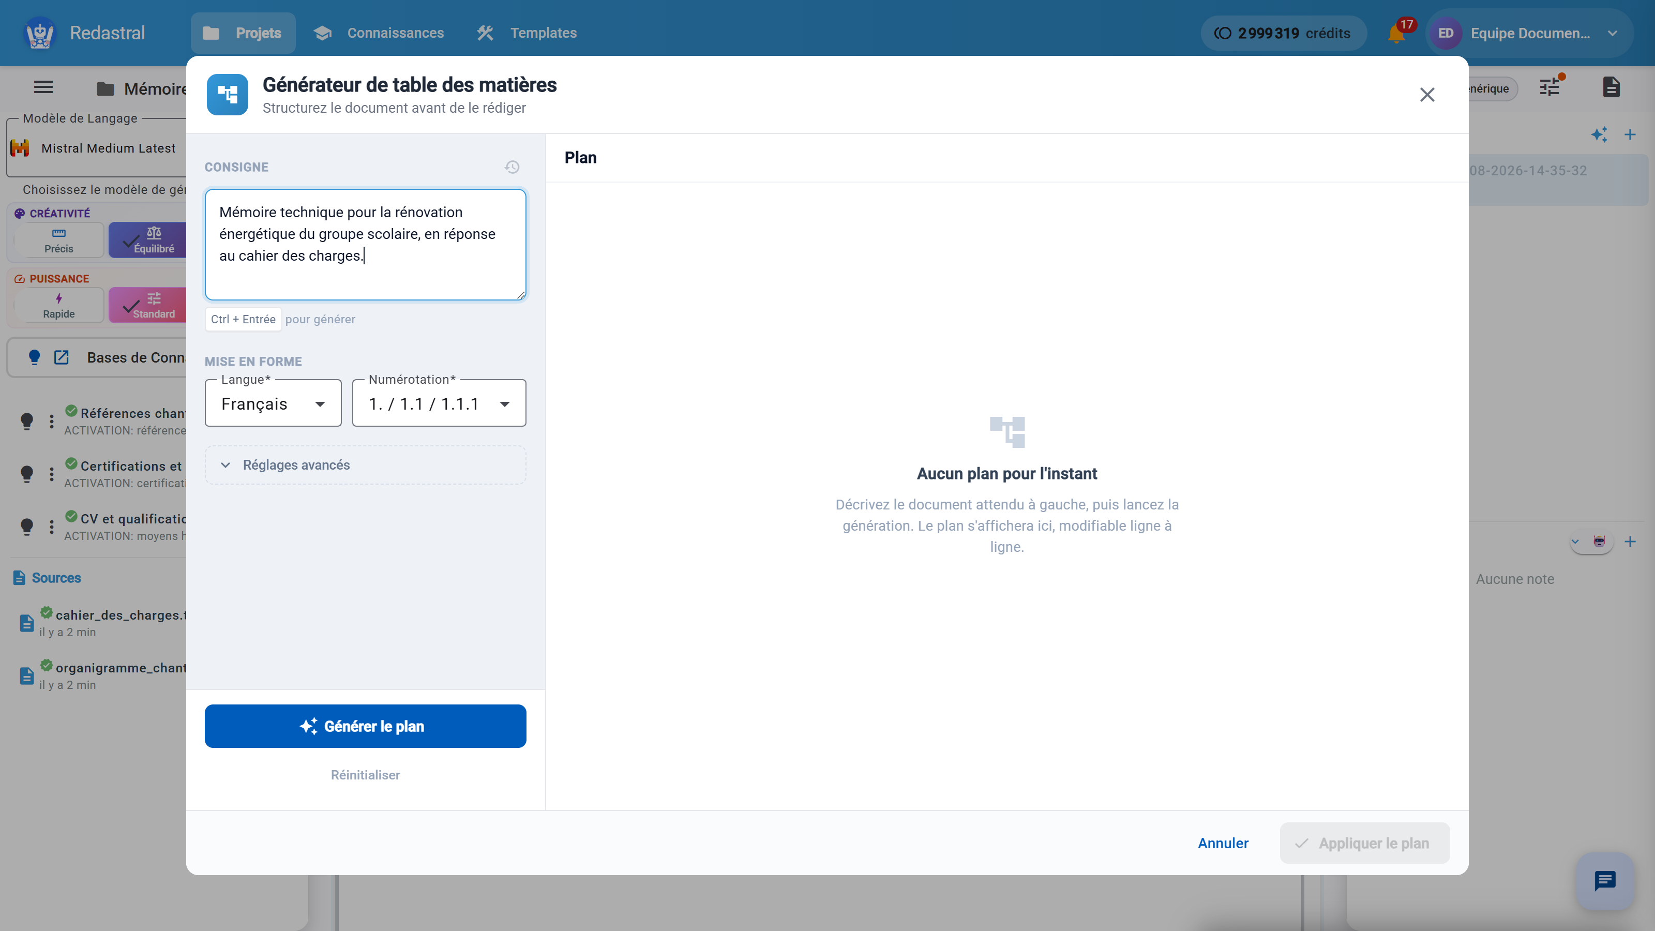Expand the chevron beside the robot avatar

(1575, 542)
